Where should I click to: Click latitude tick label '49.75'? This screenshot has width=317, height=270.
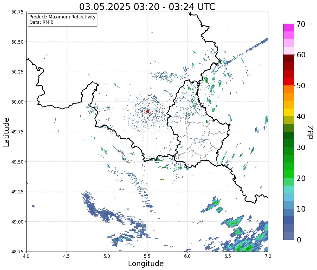[17, 132]
